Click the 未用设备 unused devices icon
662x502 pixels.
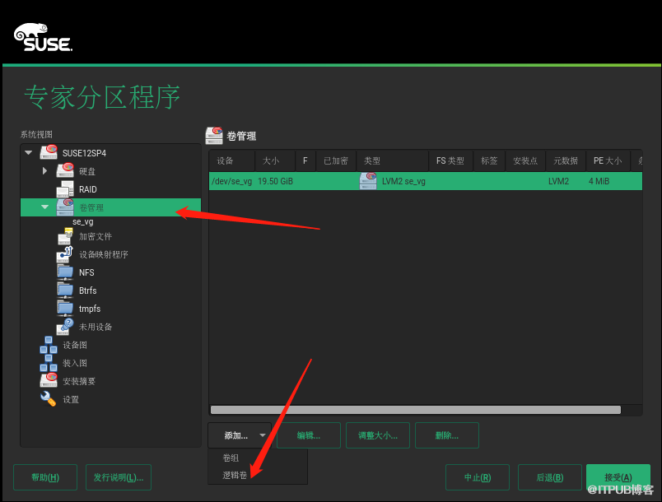(65, 327)
